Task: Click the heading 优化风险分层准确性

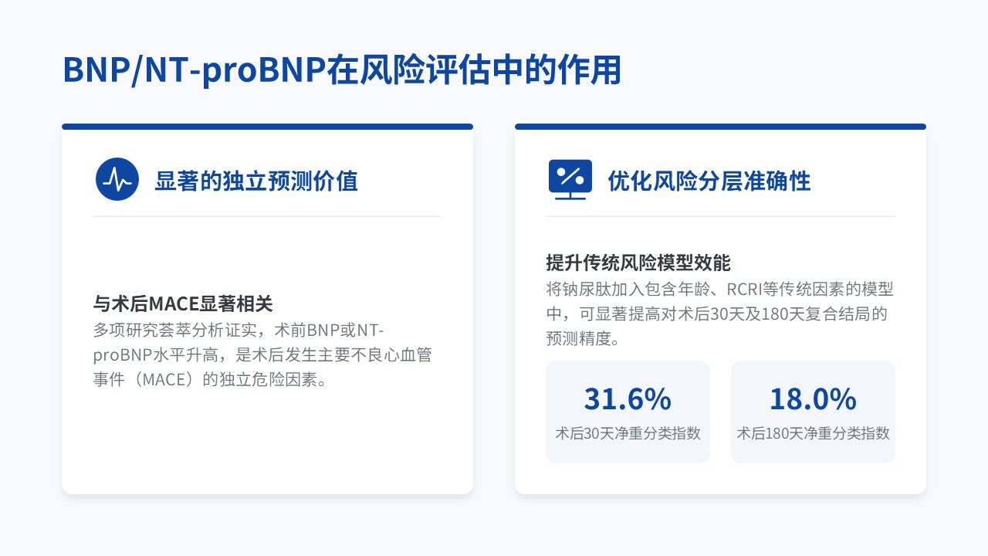Action: [709, 181]
